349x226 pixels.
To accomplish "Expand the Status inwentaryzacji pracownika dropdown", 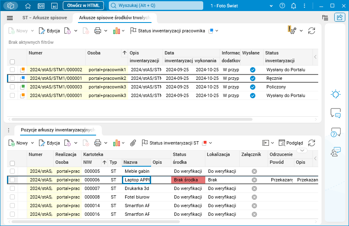I will pos(217,31).
